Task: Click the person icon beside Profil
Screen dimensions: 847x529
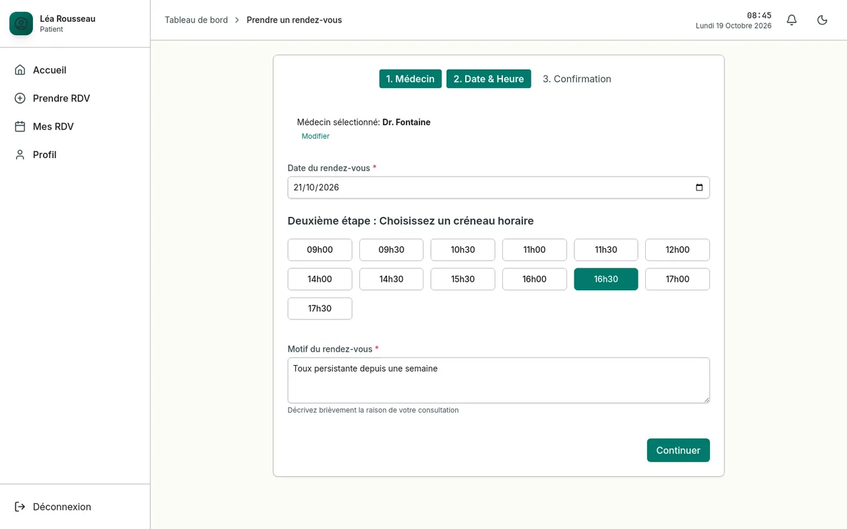Action: (20, 155)
